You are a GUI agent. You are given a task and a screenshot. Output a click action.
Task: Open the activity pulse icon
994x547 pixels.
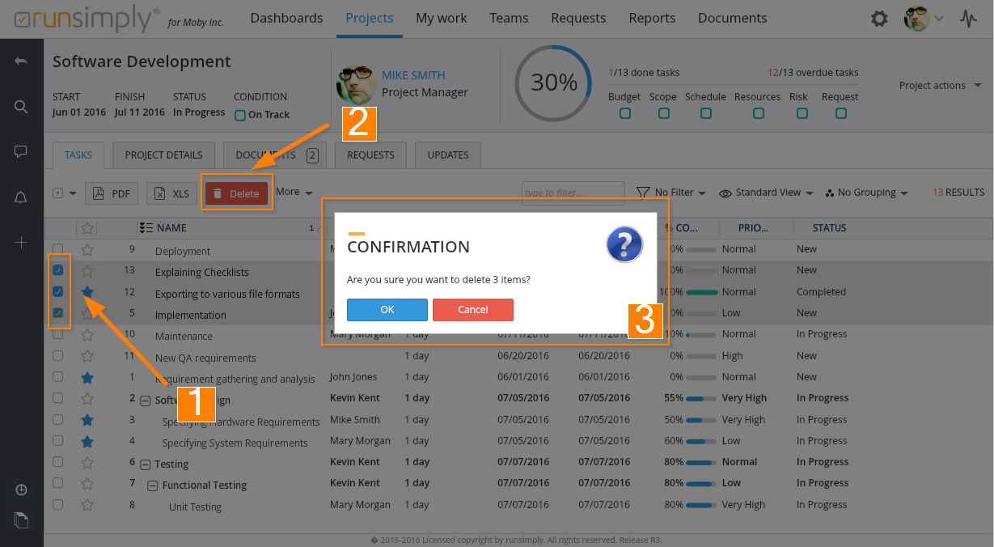click(968, 19)
